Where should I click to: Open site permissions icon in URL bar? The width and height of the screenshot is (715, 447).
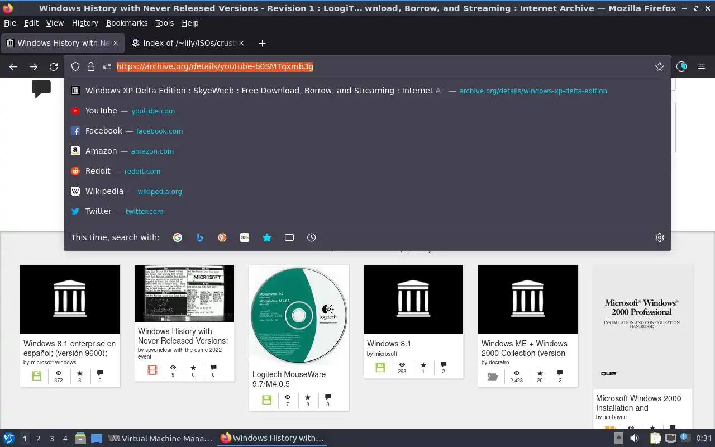pyautogui.click(x=107, y=66)
